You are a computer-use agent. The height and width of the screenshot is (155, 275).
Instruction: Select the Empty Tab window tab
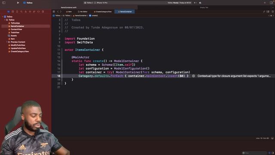click(x=204, y=8)
